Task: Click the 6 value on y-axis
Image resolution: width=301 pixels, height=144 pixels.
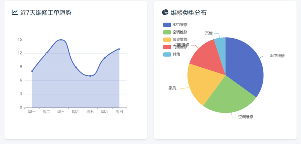Action: pyautogui.click(x=21, y=80)
